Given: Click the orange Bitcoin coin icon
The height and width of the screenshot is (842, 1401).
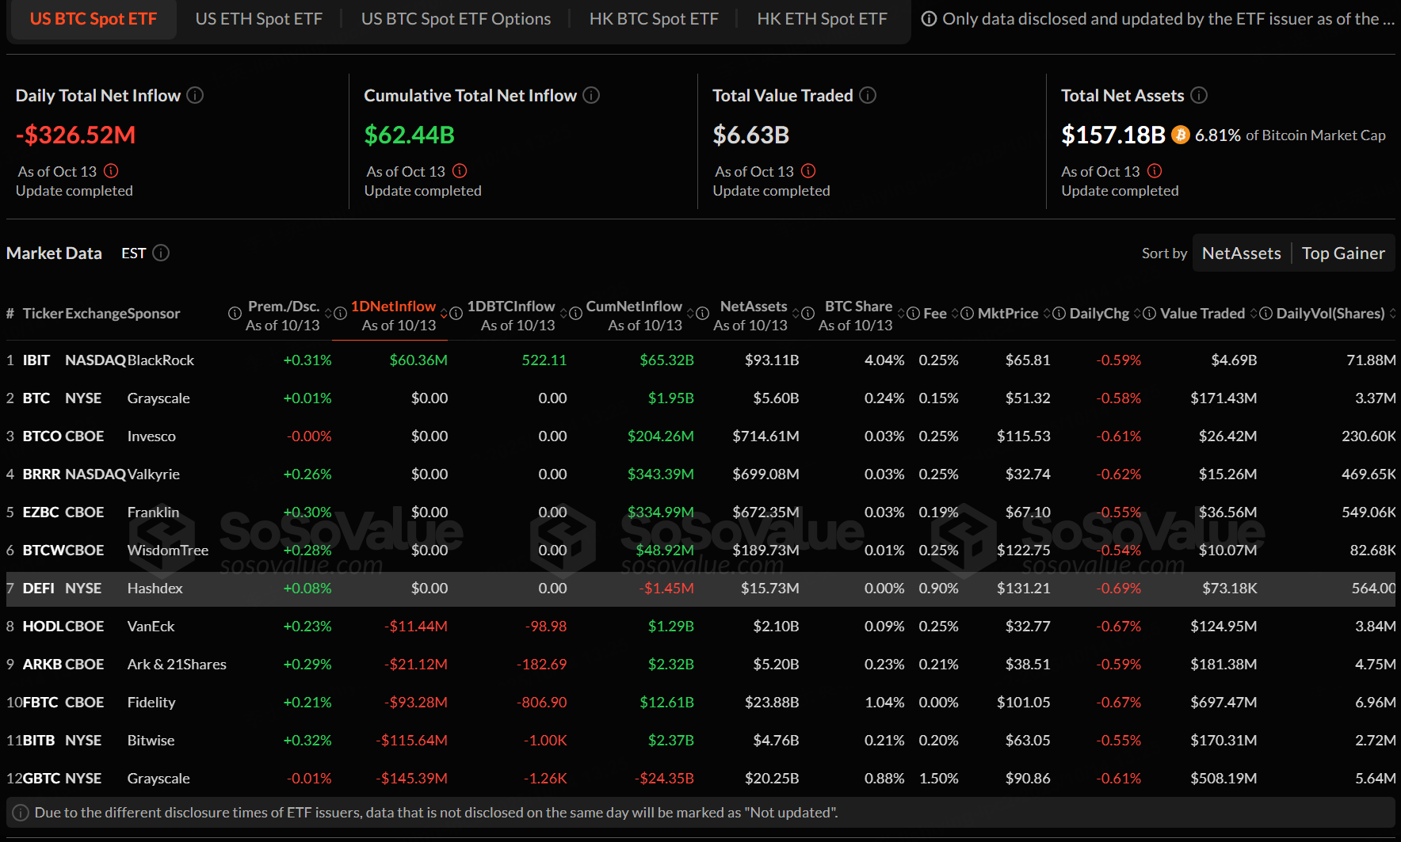Looking at the screenshot, I should [1180, 135].
